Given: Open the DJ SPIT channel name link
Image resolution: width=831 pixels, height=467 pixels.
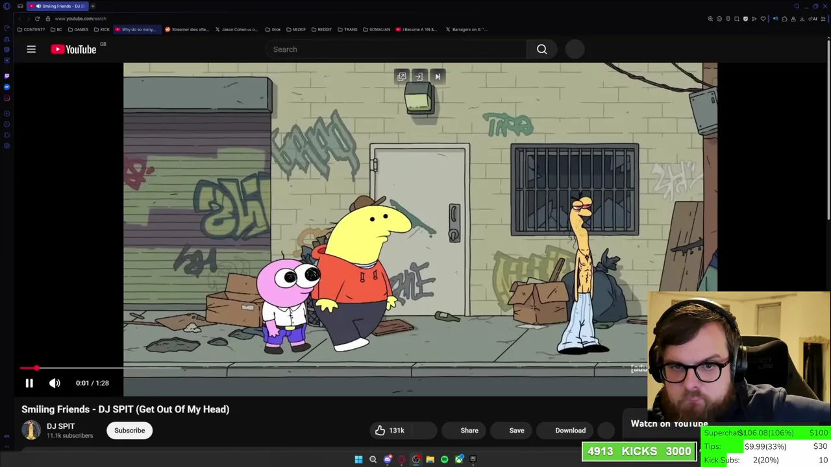Looking at the screenshot, I should pos(61,426).
